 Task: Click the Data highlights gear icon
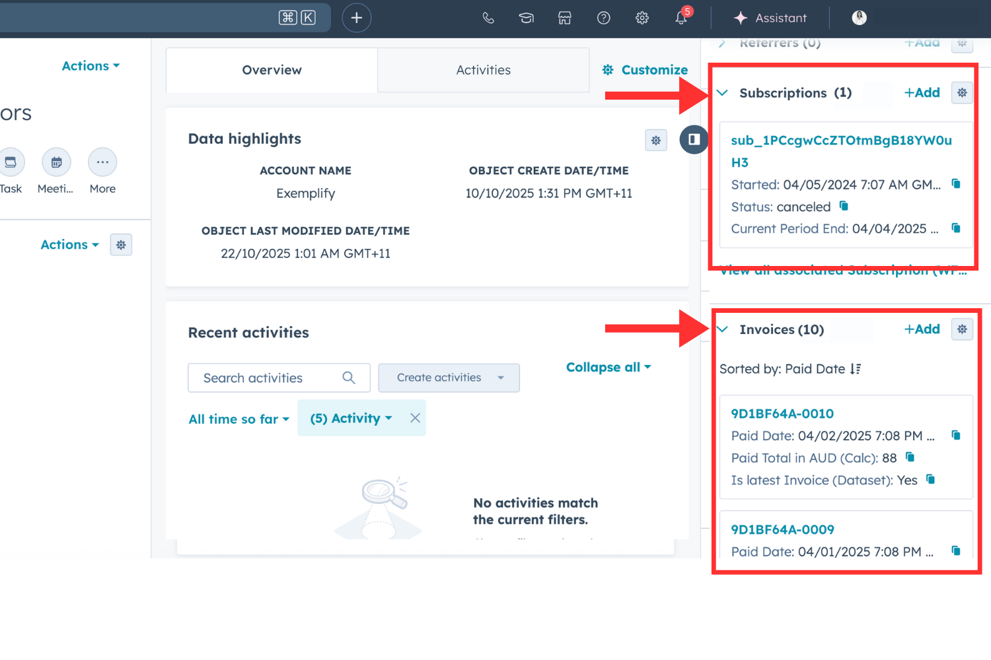(655, 140)
